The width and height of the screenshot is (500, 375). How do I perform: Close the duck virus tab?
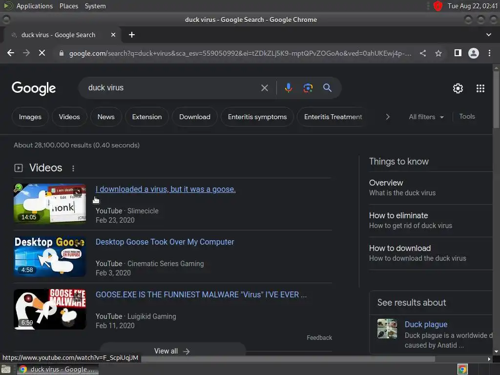point(113,35)
